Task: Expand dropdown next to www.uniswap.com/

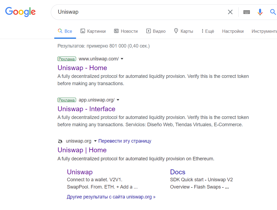Action: 122,59
